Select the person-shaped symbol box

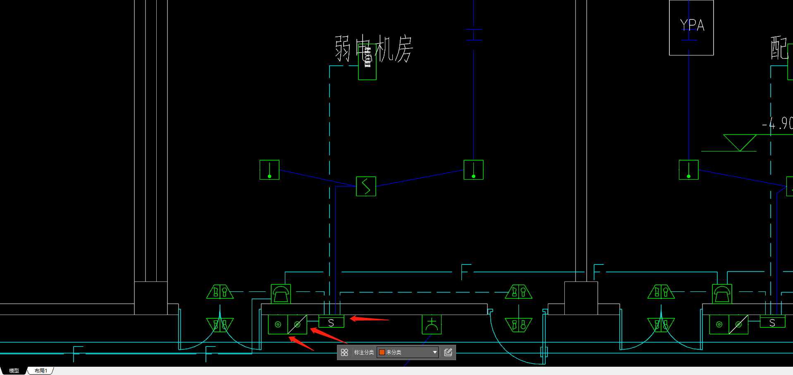(432, 324)
